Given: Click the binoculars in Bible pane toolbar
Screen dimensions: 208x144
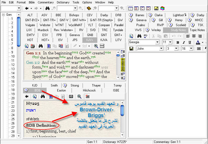Looking at the screenshot, I should (x=41, y=46).
